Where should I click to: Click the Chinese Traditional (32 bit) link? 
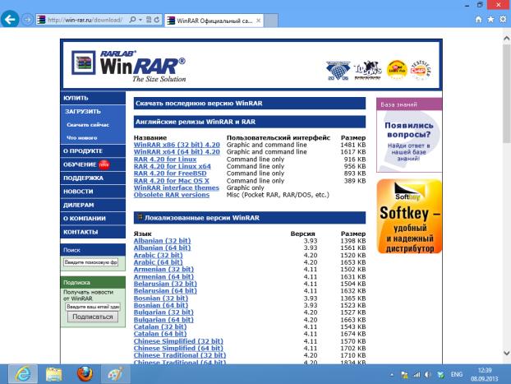pos(180,355)
